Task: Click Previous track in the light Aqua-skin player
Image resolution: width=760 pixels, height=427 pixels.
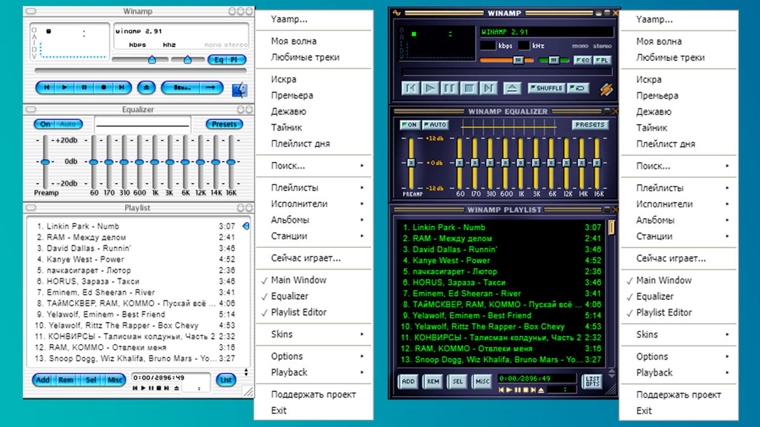Action: click(46, 87)
